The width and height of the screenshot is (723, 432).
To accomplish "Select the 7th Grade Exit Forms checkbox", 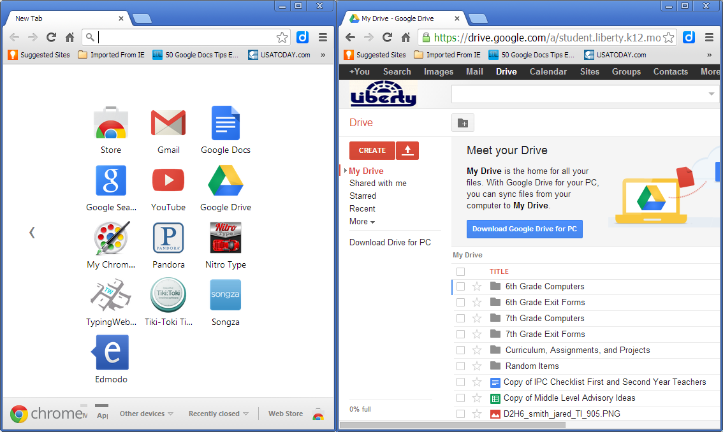I will tap(460, 335).
